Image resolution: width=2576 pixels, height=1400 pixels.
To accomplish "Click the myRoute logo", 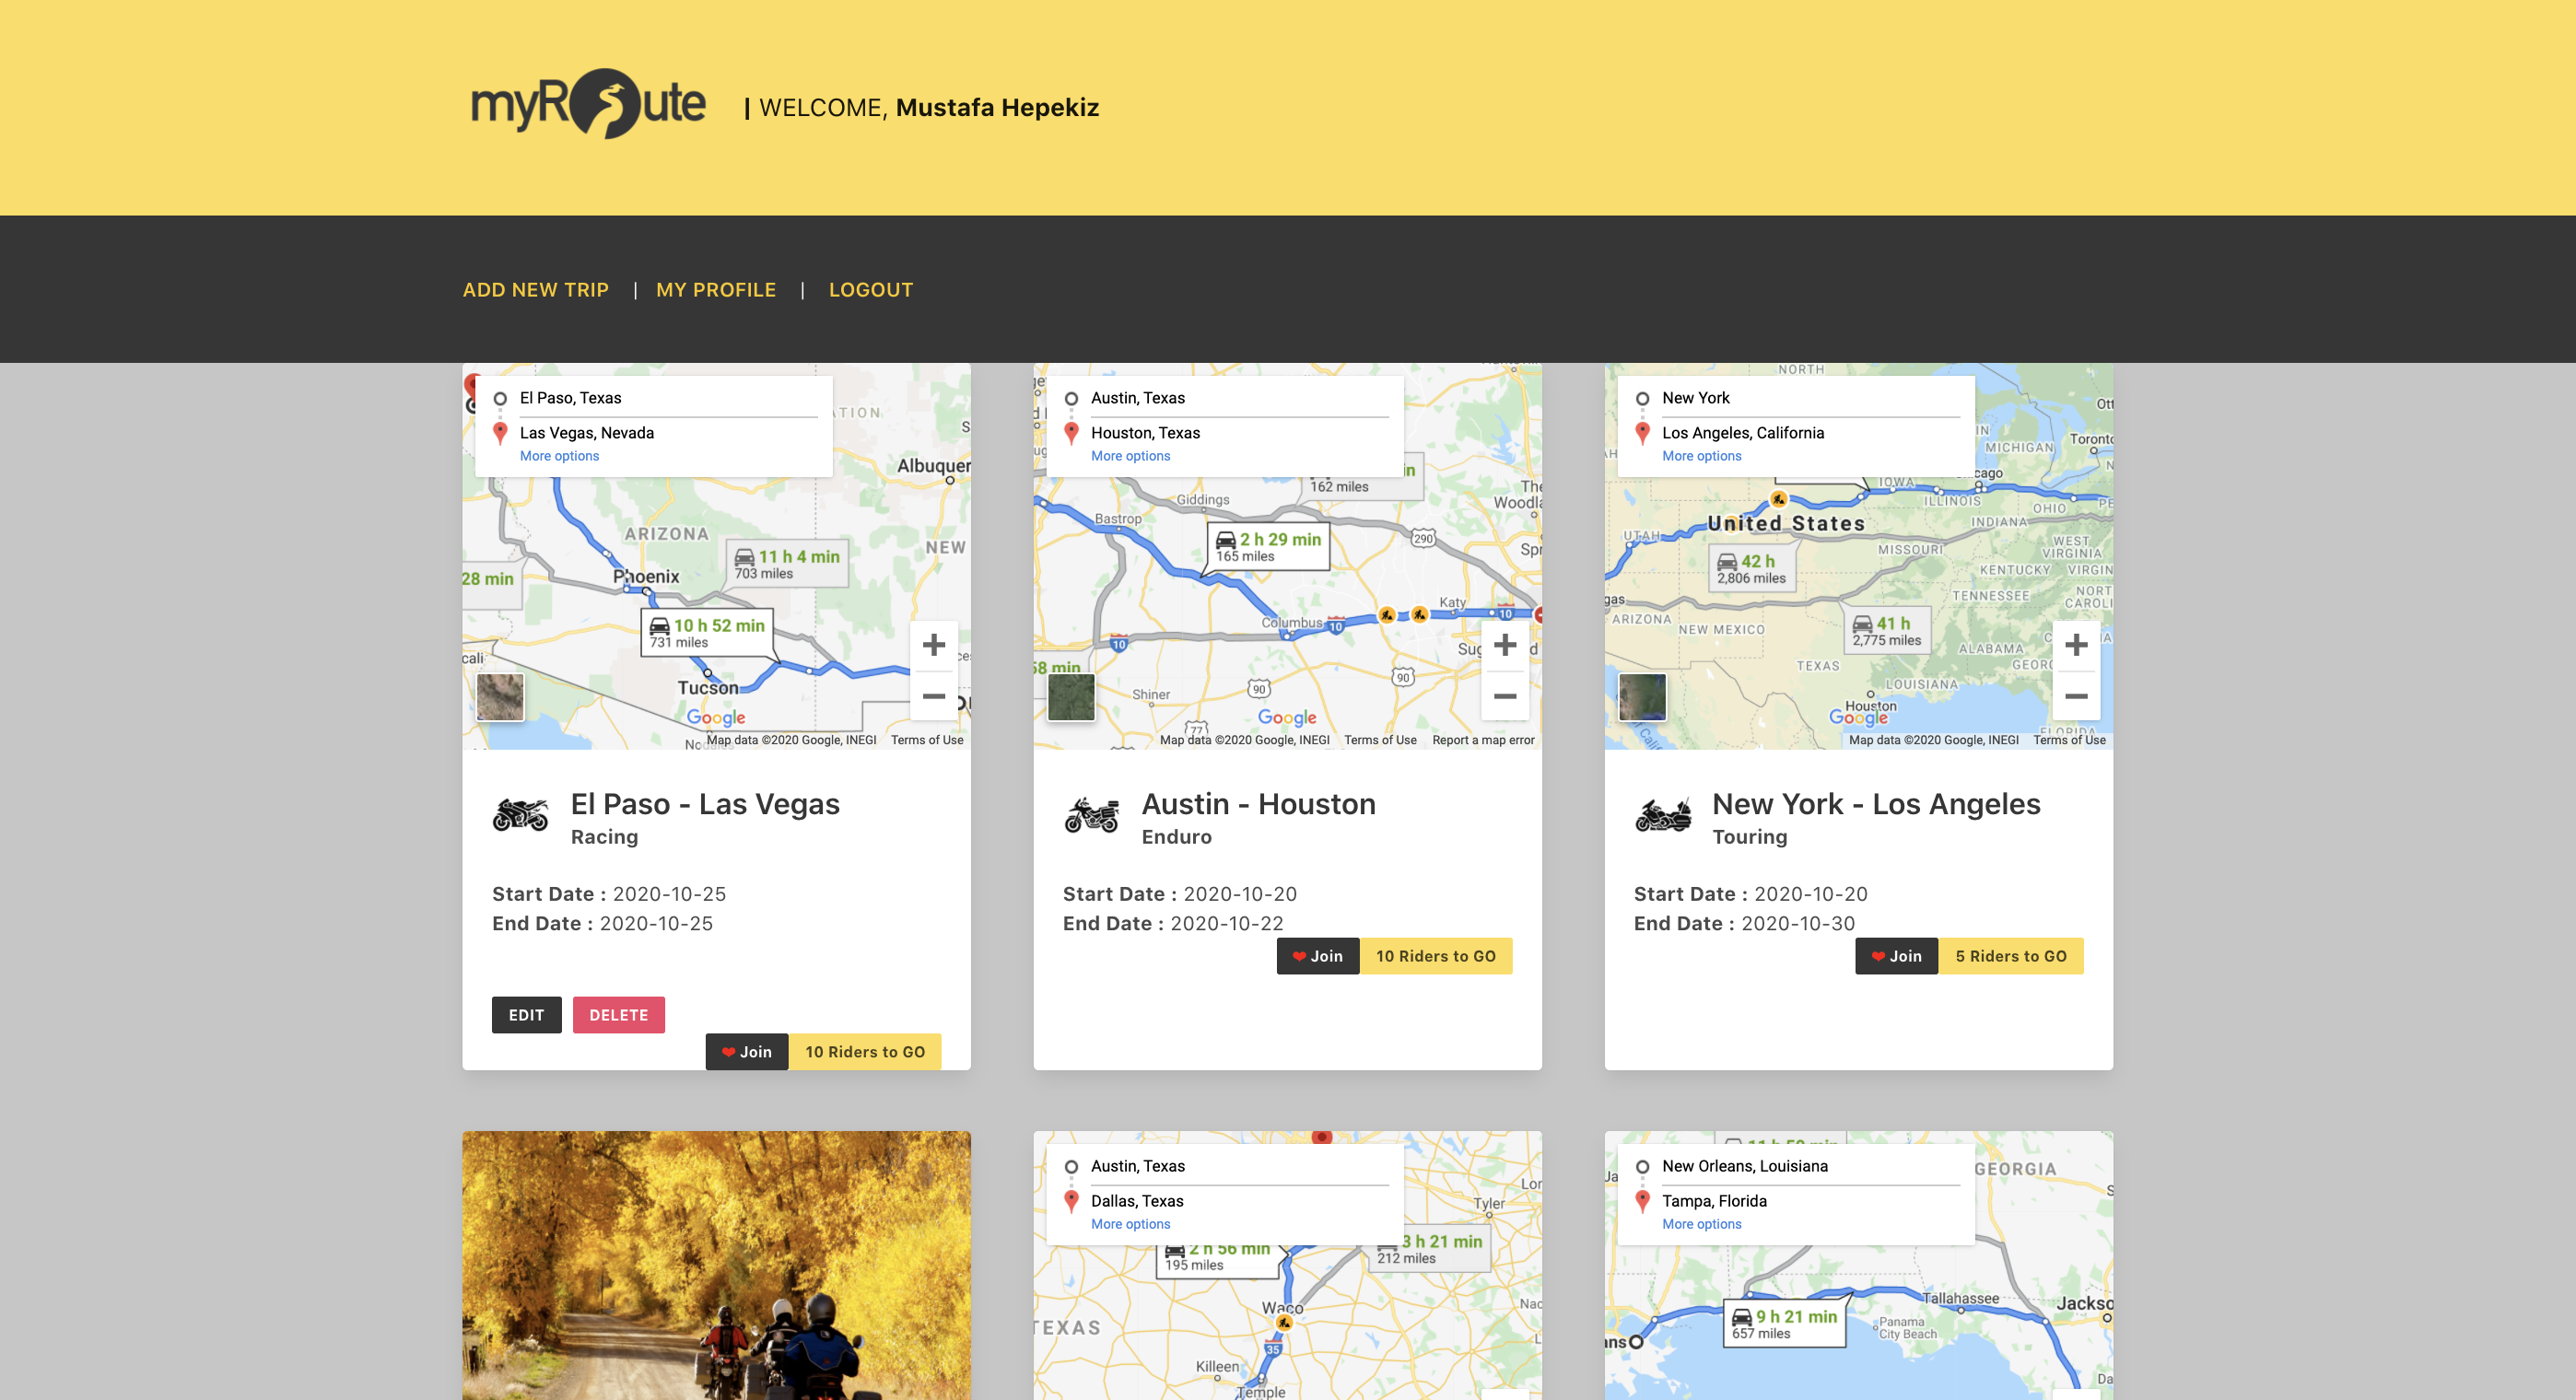I will coord(588,104).
